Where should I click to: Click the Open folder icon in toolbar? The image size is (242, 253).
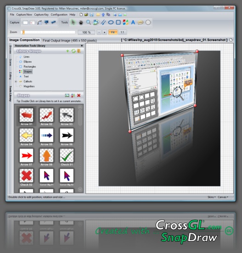(86, 15)
